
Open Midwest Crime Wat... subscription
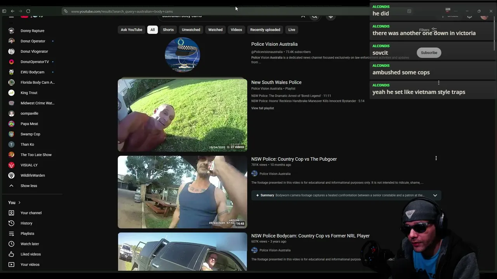37,103
